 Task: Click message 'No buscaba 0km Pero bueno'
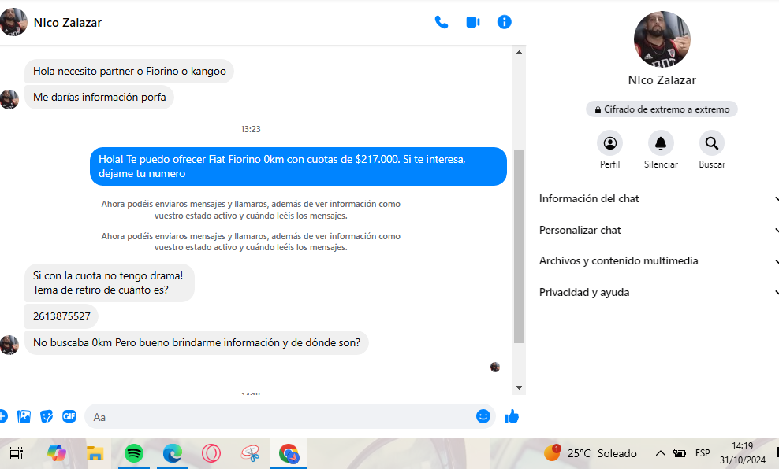tap(196, 343)
